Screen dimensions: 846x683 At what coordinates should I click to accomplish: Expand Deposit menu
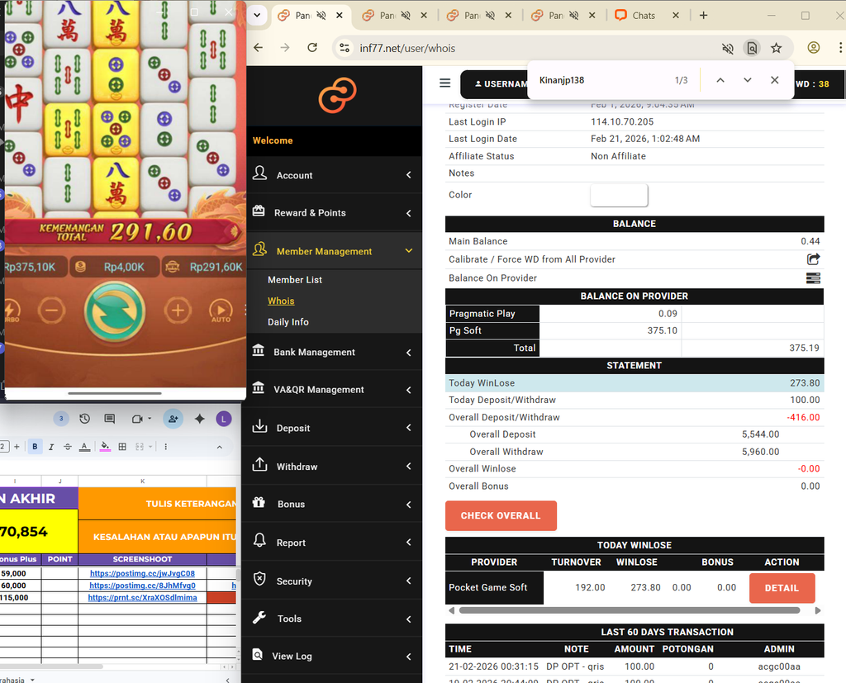(x=334, y=427)
